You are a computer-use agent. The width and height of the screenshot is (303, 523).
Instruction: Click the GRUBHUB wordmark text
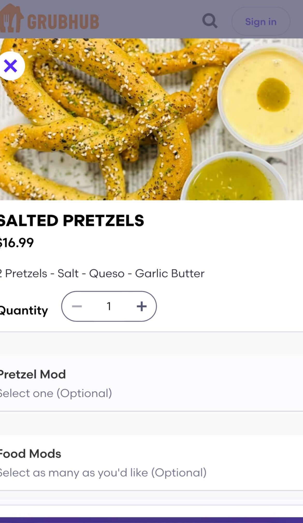[x=63, y=22]
